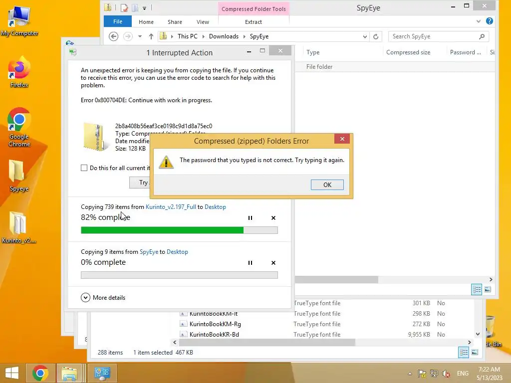Click Properties icon in quick access toolbar
Viewport: 511px width, 383px height.
click(x=124, y=8)
